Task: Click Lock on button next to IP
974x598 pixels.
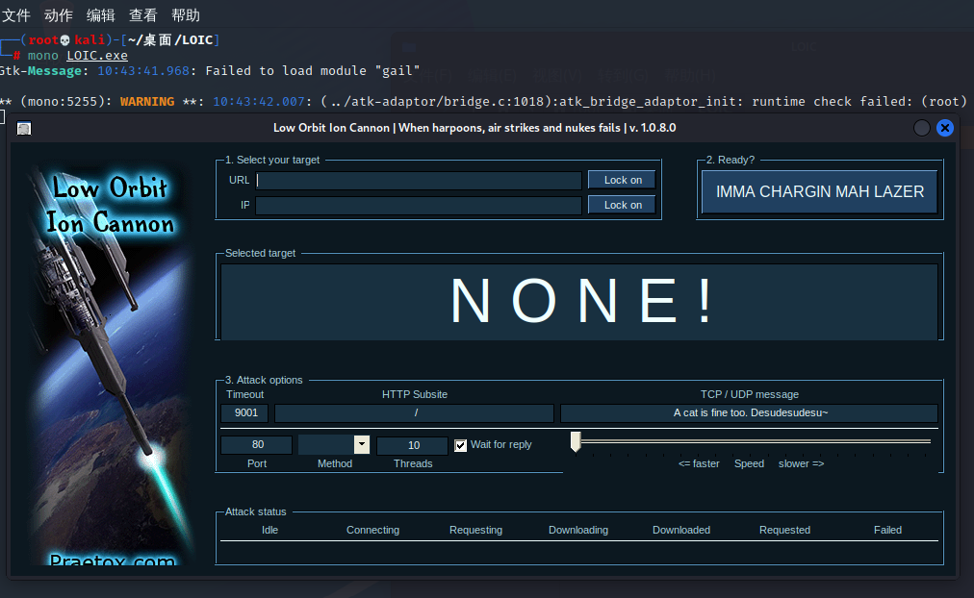Action: tap(622, 205)
